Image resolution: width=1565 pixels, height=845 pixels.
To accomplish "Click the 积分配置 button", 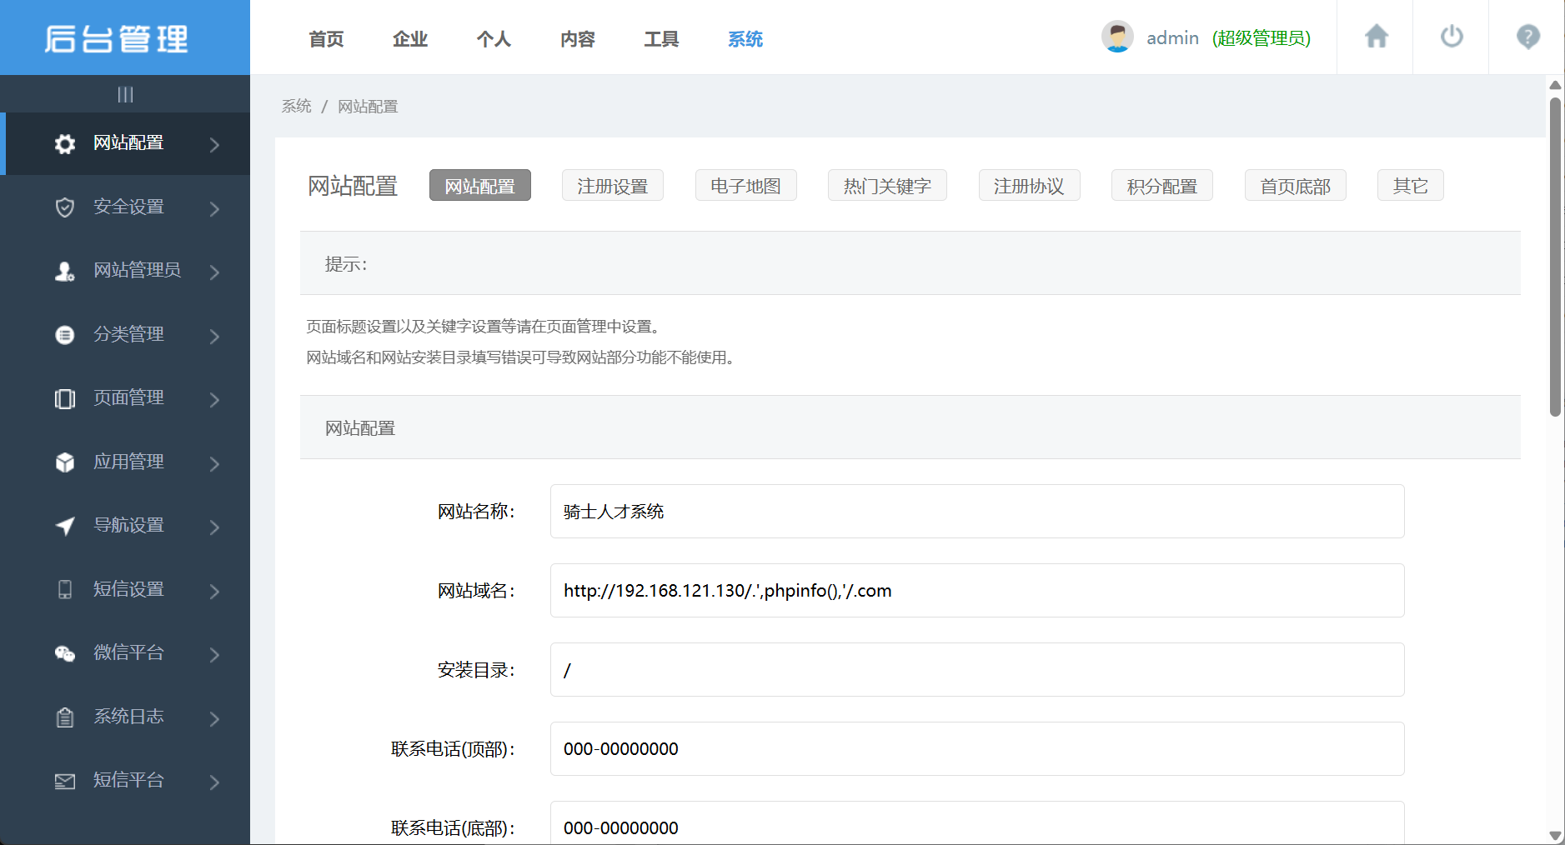I will pyautogui.click(x=1161, y=186).
